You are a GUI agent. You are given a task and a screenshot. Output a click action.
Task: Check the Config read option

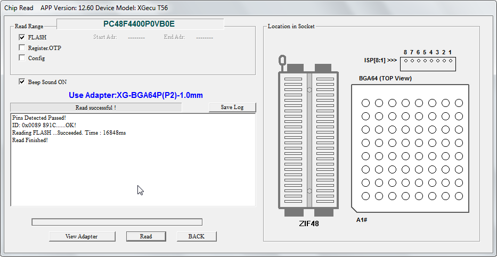click(x=22, y=58)
